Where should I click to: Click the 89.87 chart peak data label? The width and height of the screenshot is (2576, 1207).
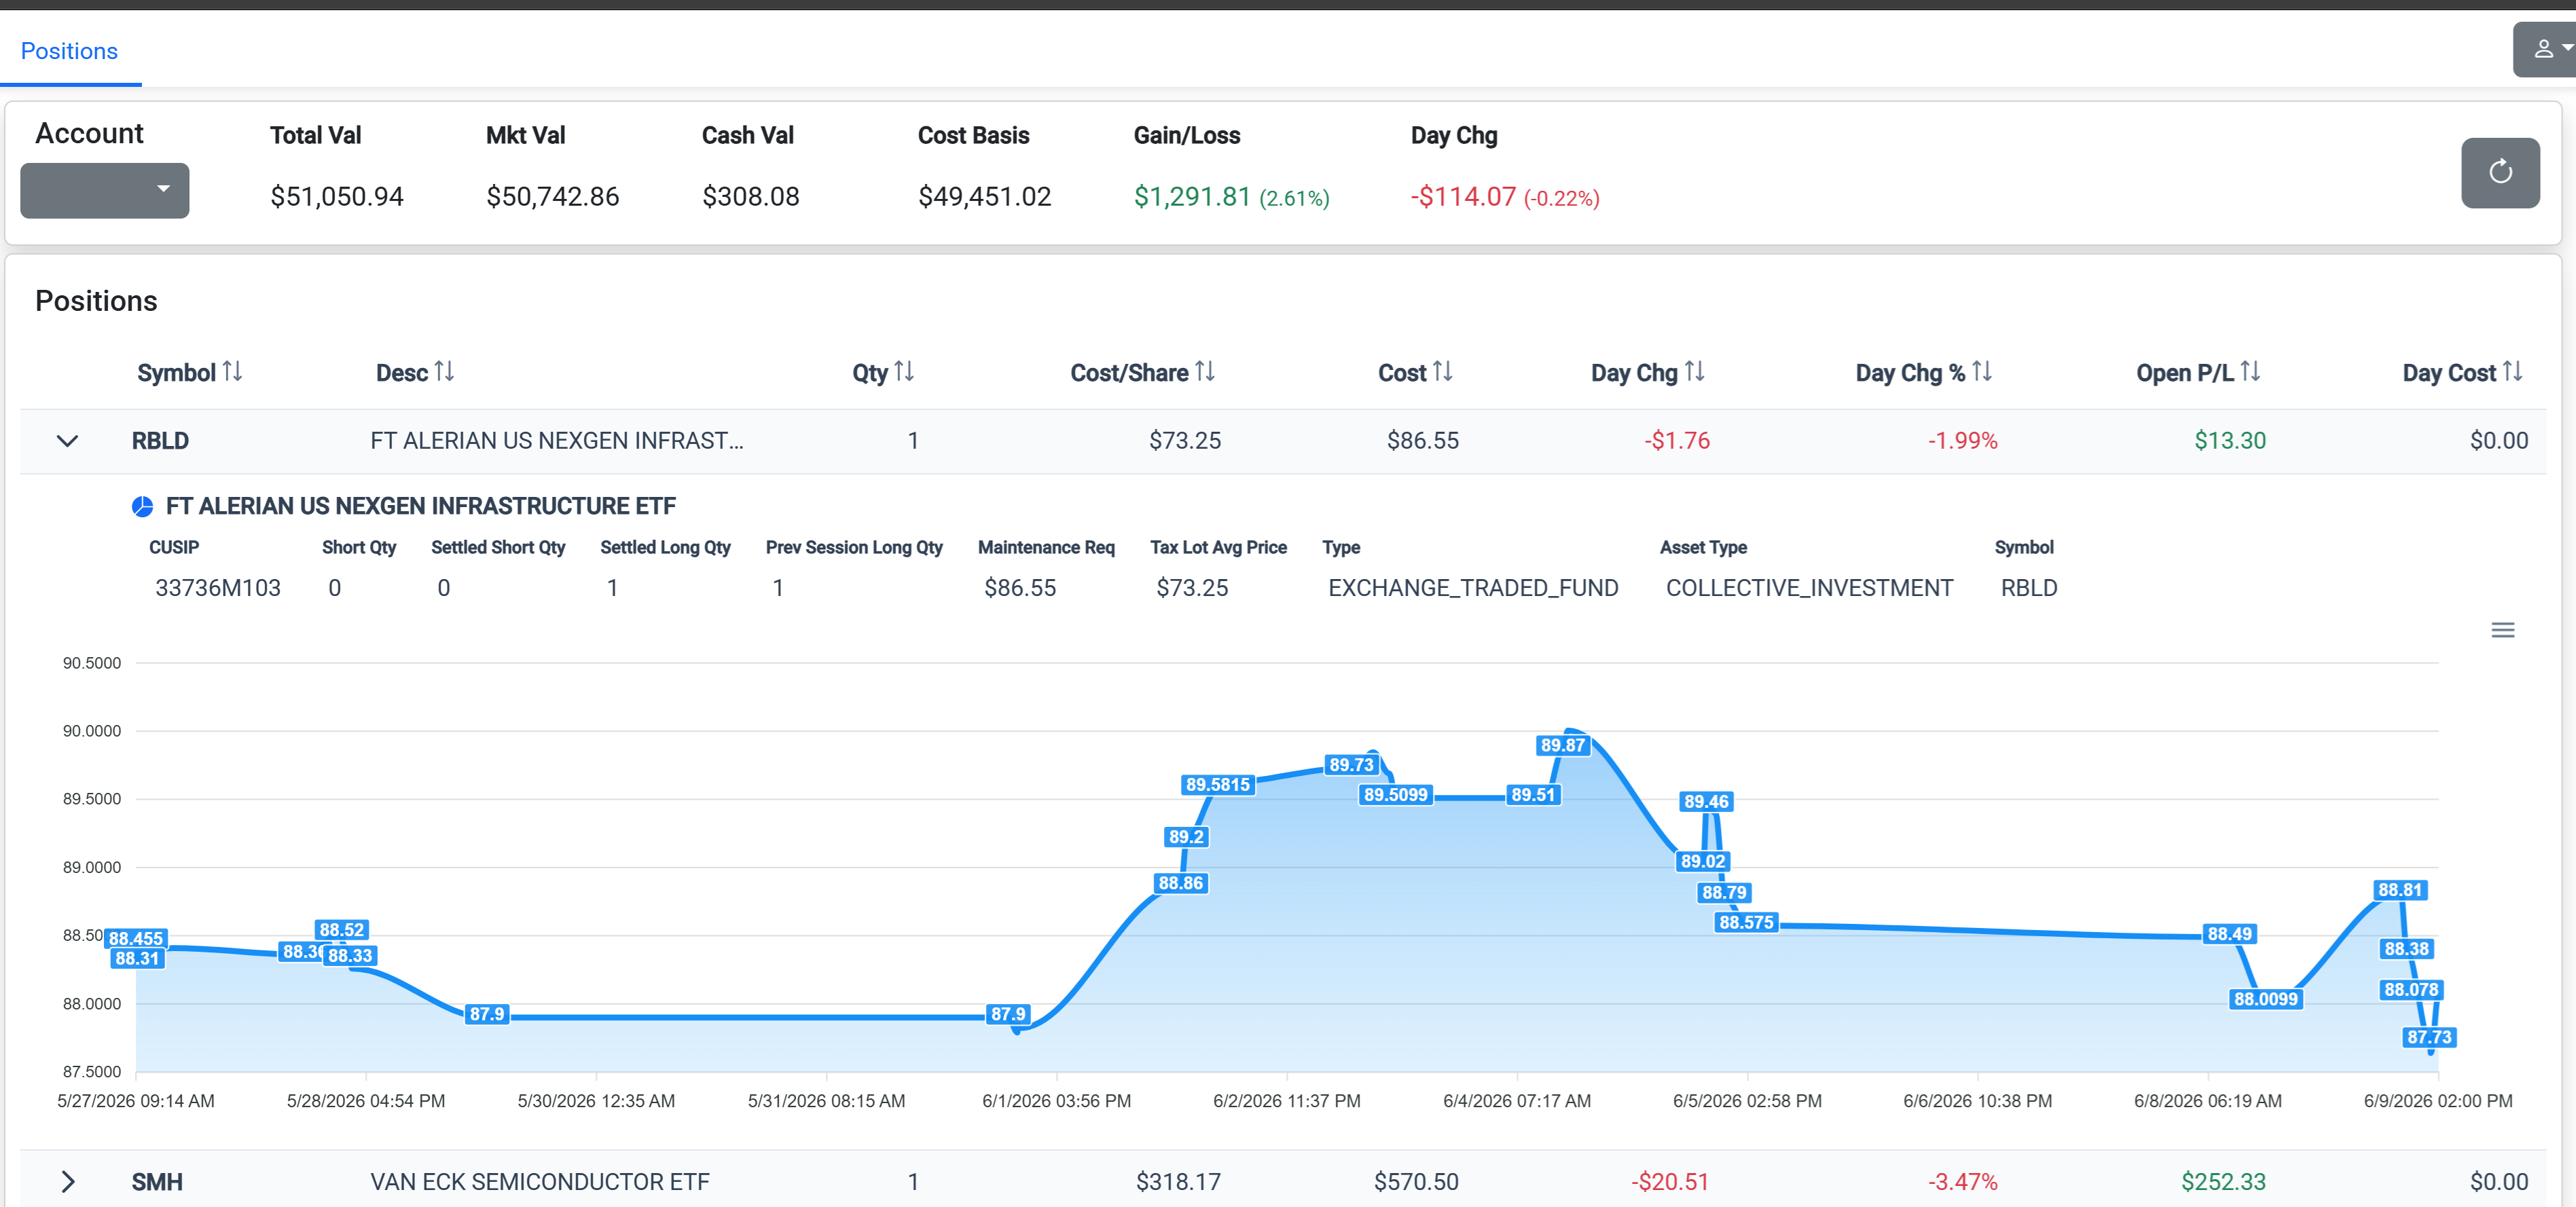click(1562, 745)
